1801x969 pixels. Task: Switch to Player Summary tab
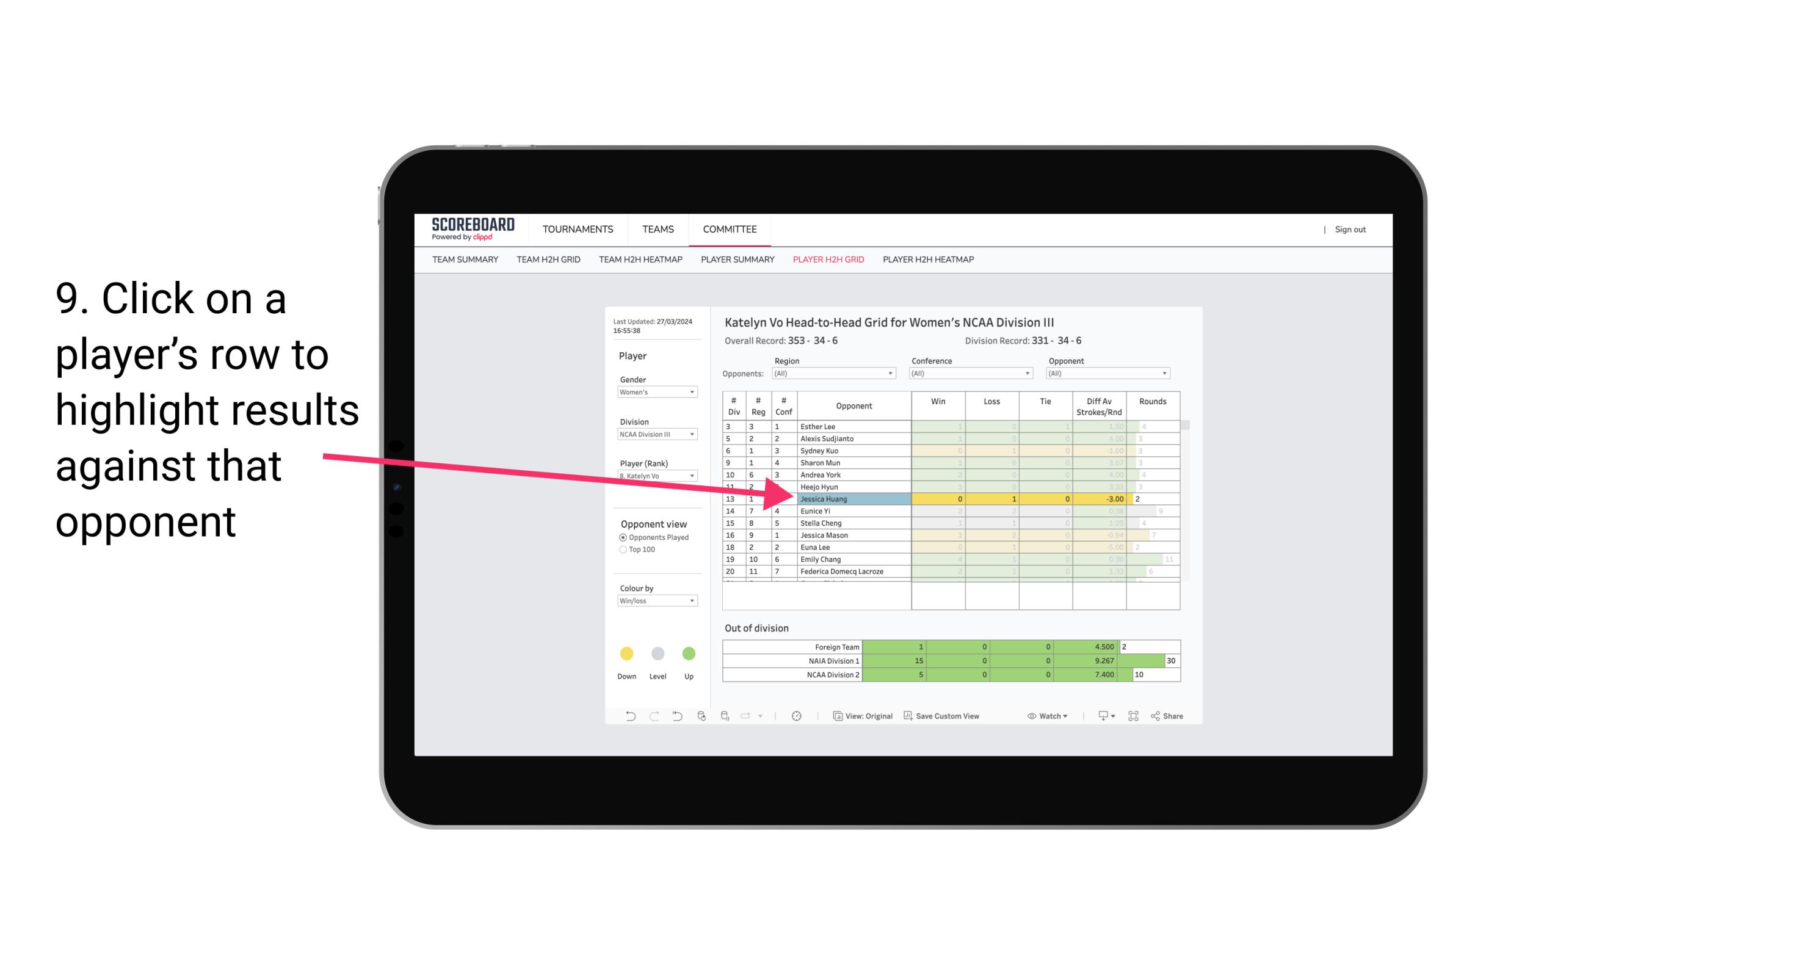pyautogui.click(x=736, y=260)
